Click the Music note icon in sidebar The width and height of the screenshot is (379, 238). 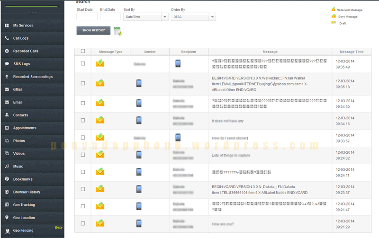click(x=7, y=167)
